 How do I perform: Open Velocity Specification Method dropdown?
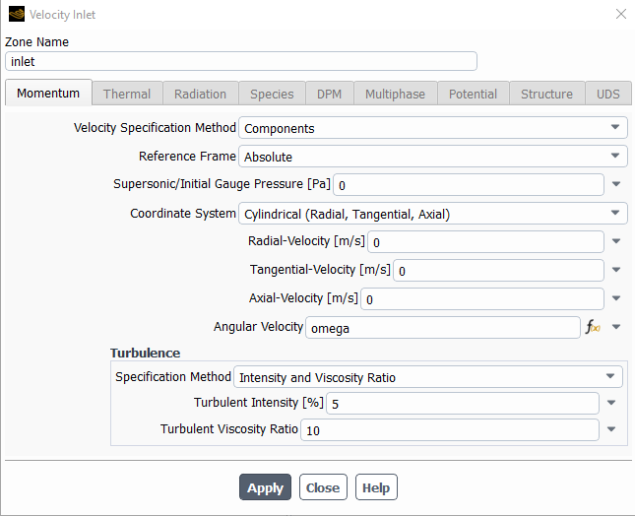(x=432, y=128)
